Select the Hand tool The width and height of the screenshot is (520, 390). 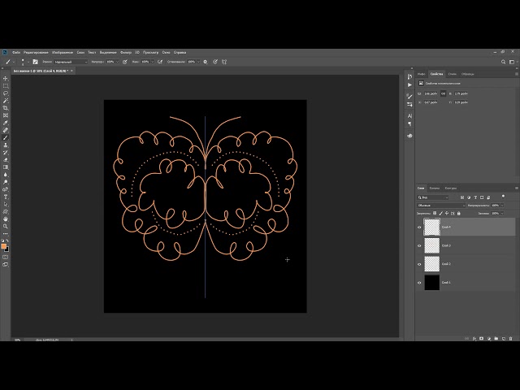click(6, 219)
